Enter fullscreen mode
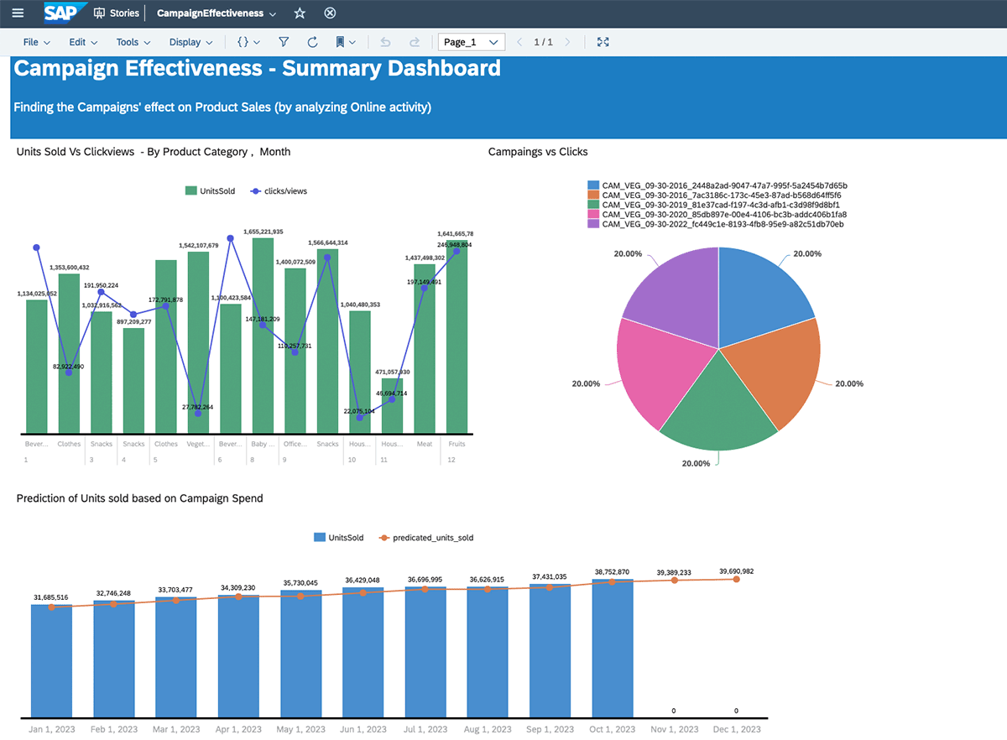Image resolution: width=1007 pixels, height=740 pixels. tap(603, 42)
